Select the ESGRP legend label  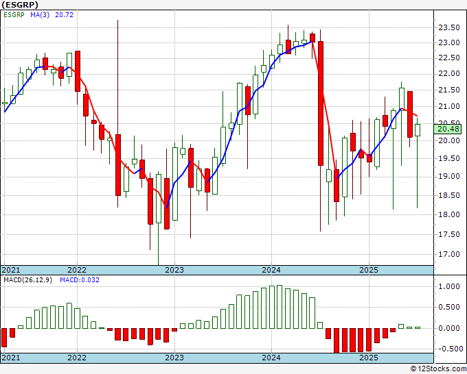14,15
